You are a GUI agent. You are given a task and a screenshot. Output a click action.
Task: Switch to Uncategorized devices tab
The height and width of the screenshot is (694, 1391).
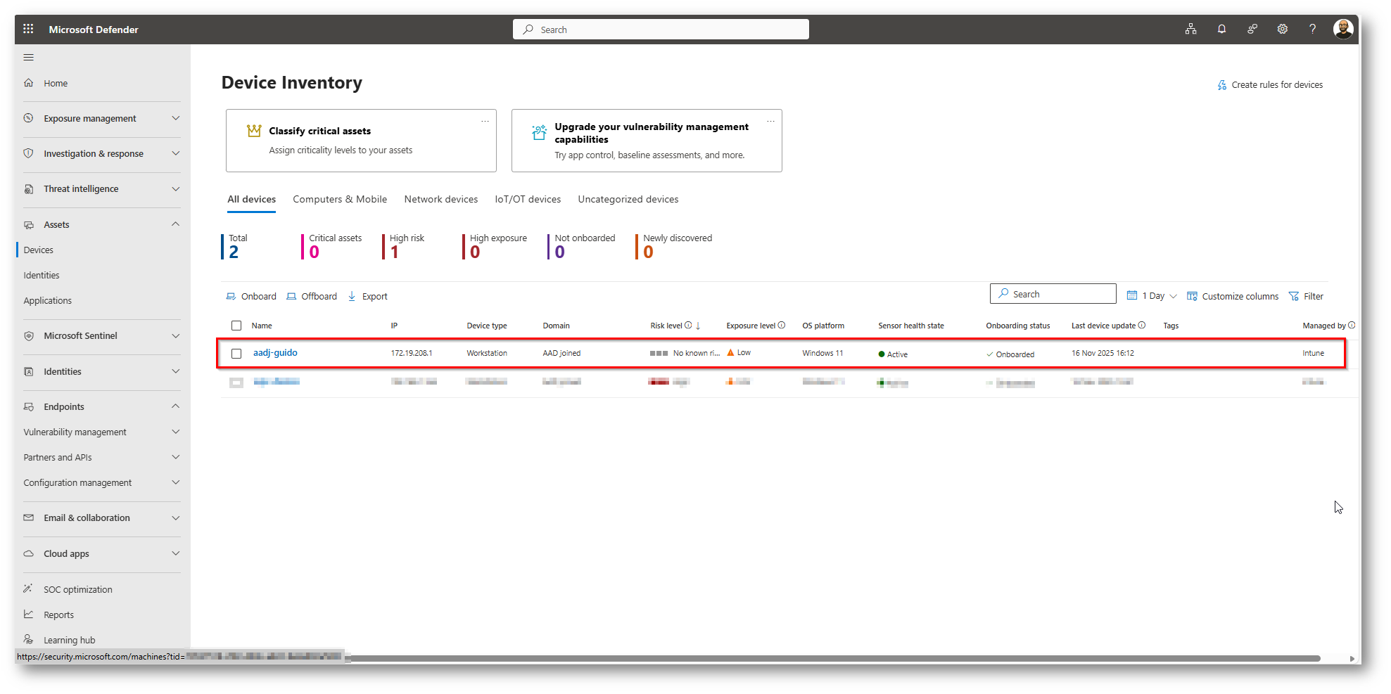(628, 200)
